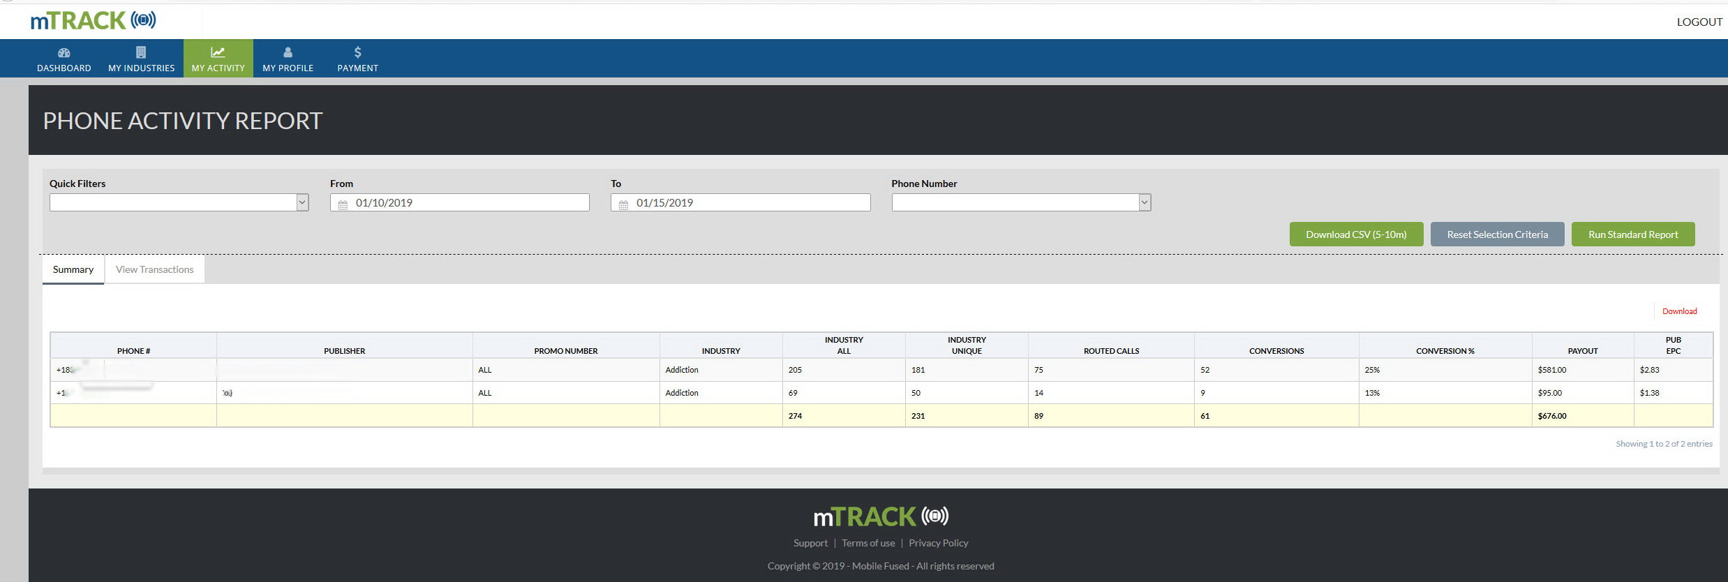This screenshot has width=1728, height=582.
Task: Open the Dashboard gauge icon
Action: click(x=64, y=52)
